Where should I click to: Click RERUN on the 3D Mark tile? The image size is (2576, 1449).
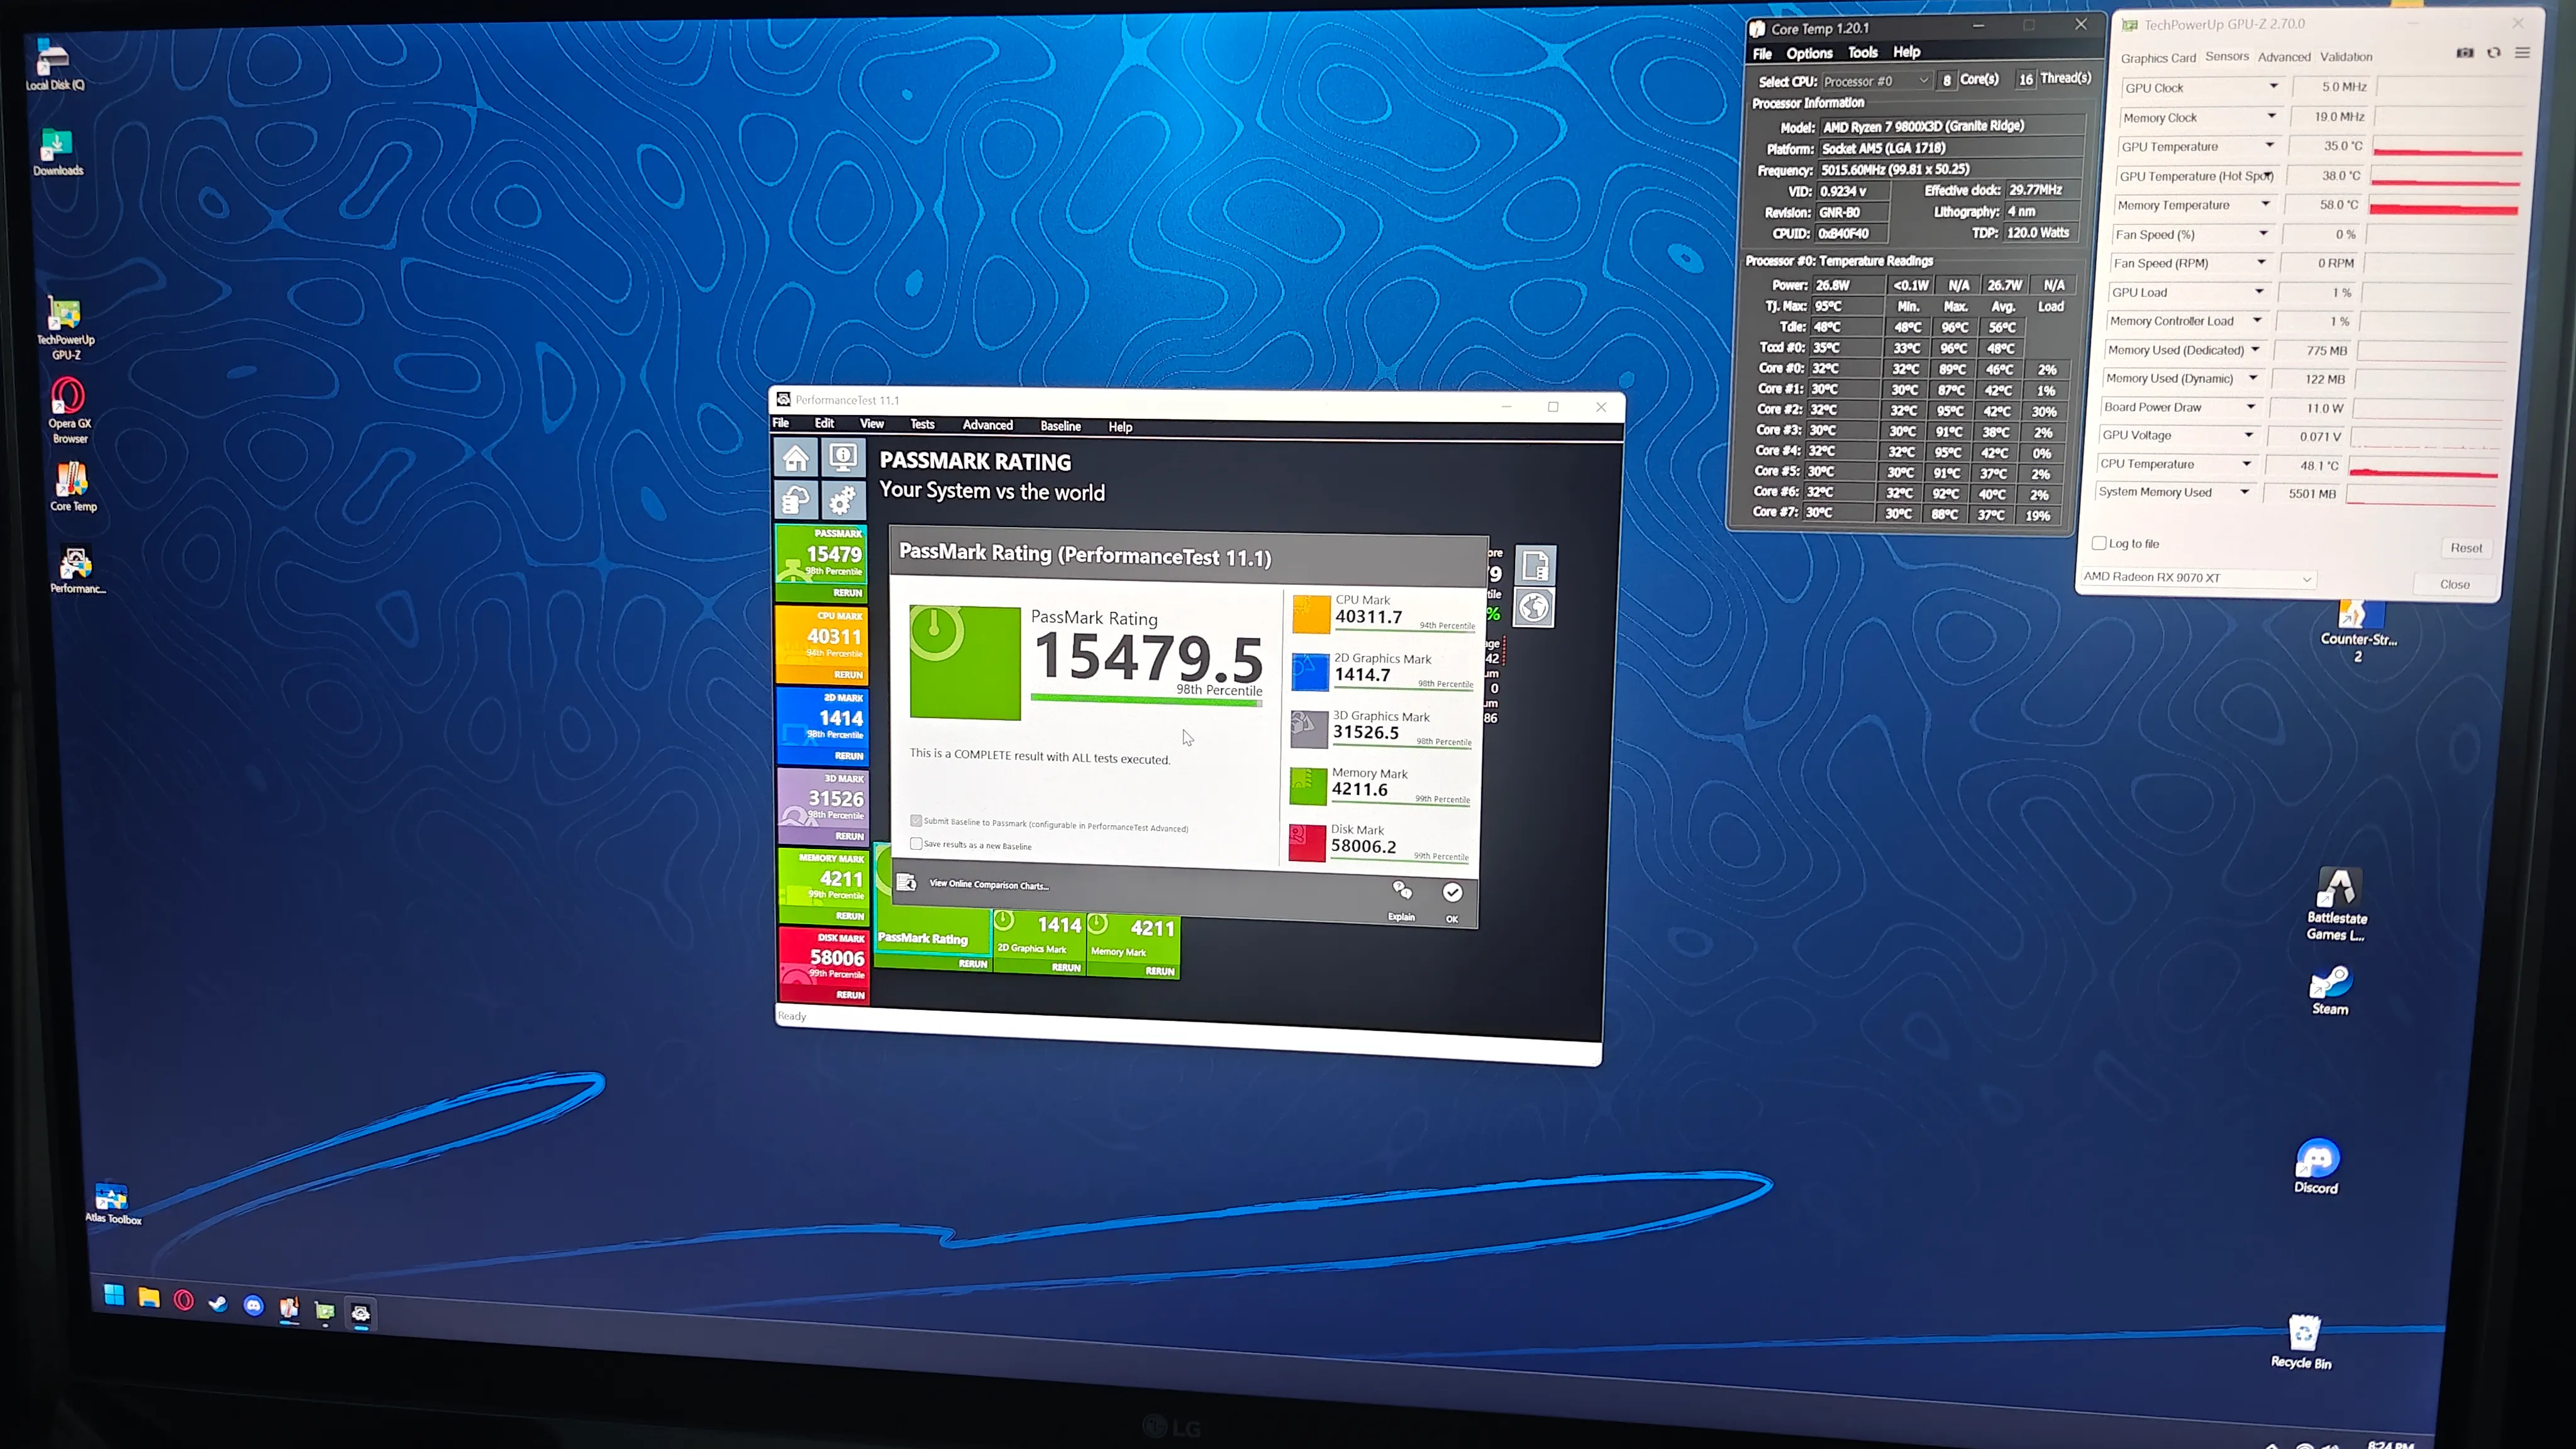coord(849,836)
